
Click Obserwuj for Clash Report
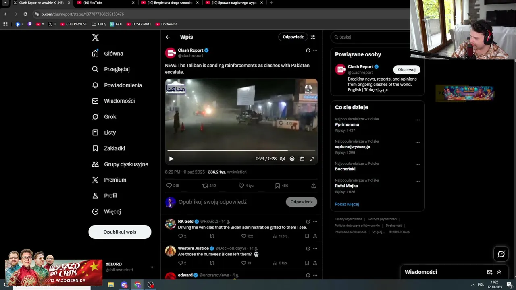pyautogui.click(x=407, y=70)
